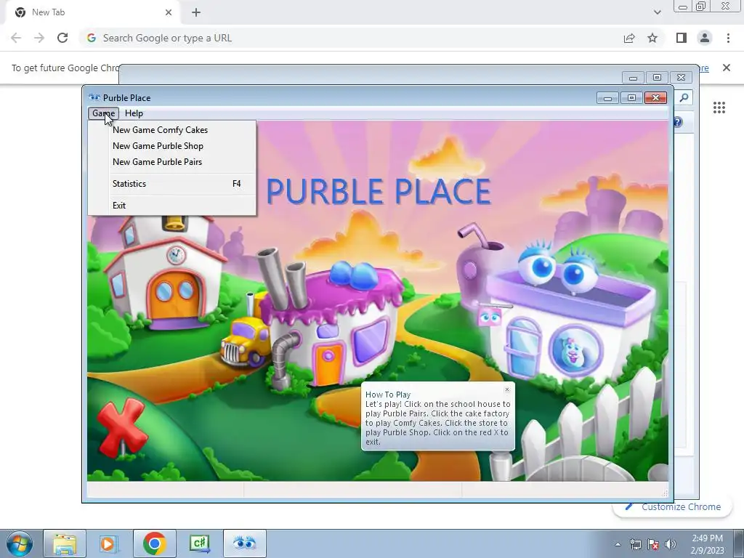744x558 pixels.
Task: Click the blue help icon in background window
Action: tap(678, 122)
